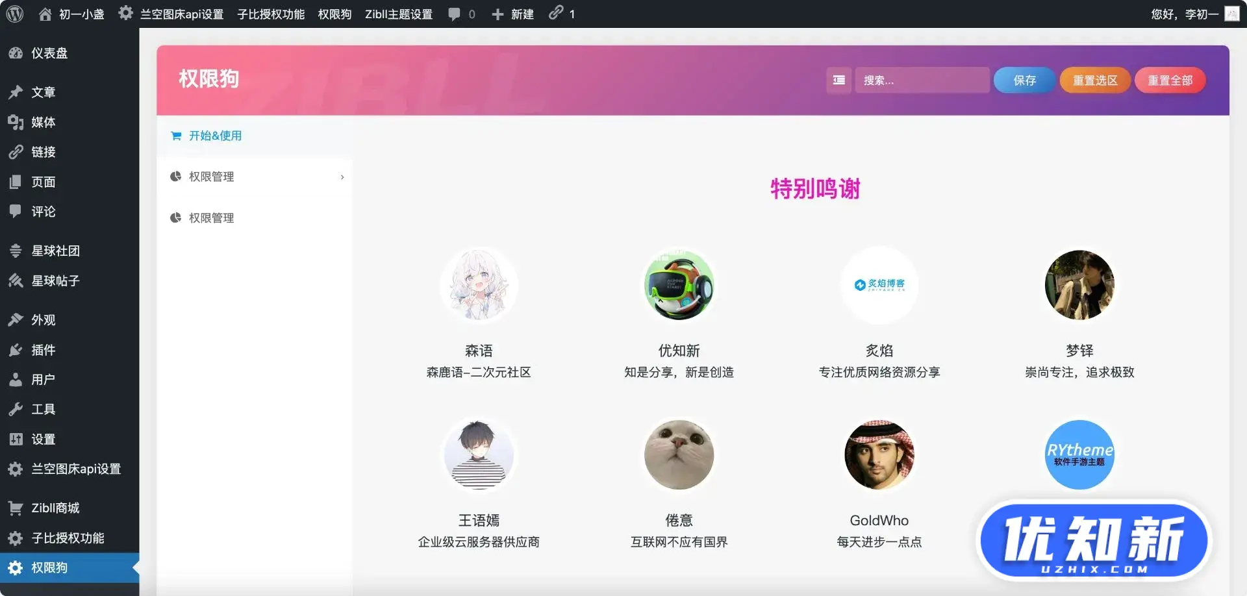Click the 炙焰 name text

click(x=879, y=351)
